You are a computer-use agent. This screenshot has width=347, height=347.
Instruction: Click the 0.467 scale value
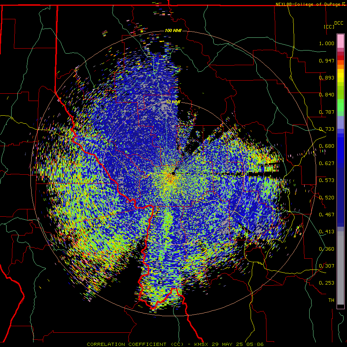point(327,215)
